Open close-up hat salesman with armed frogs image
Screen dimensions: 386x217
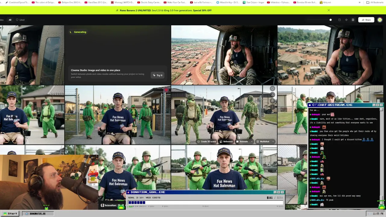pos(224,167)
